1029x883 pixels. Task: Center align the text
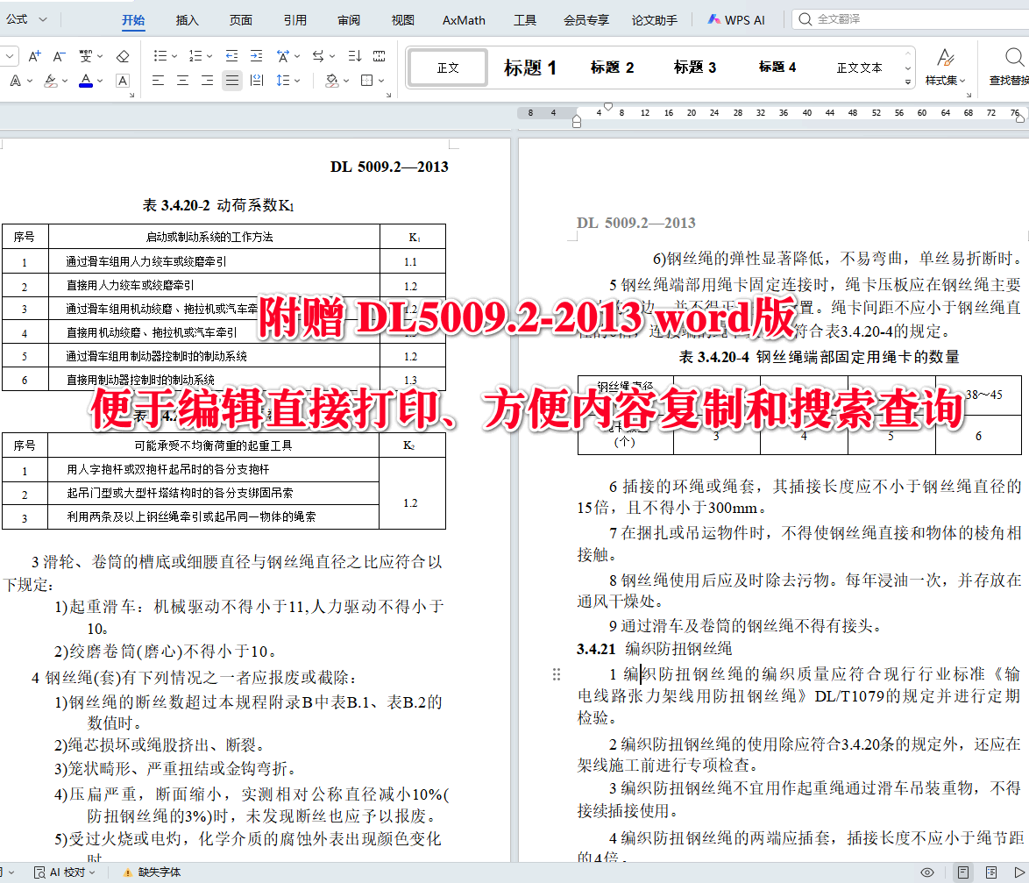183,81
